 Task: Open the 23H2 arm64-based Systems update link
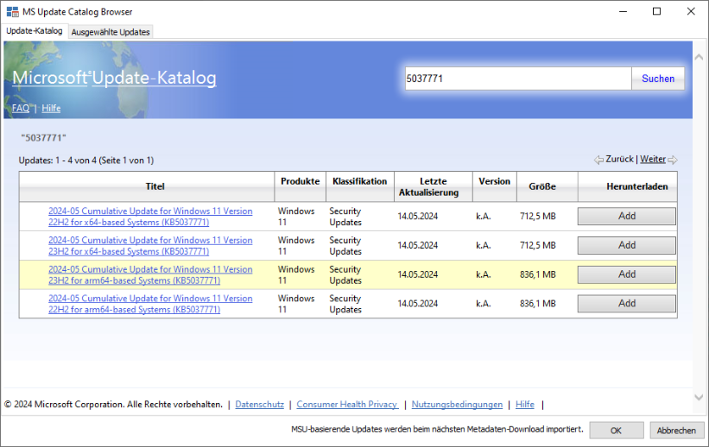coord(150,274)
